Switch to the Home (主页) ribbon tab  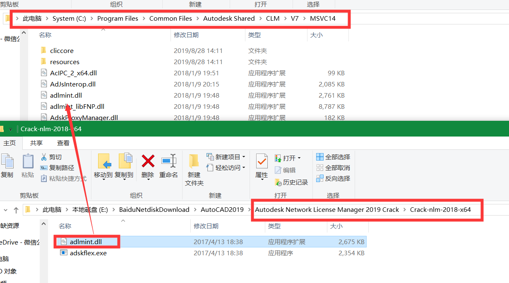[10, 143]
